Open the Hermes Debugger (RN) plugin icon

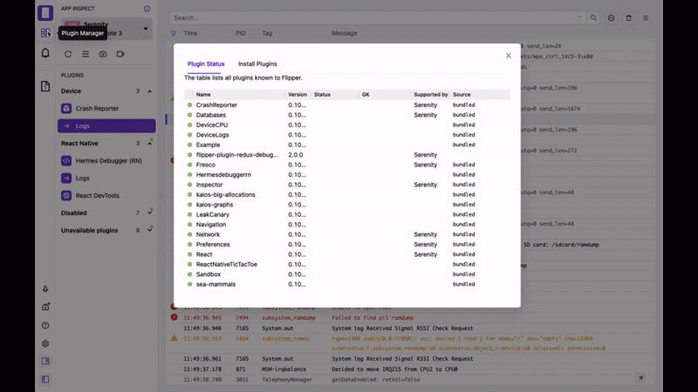click(x=66, y=160)
